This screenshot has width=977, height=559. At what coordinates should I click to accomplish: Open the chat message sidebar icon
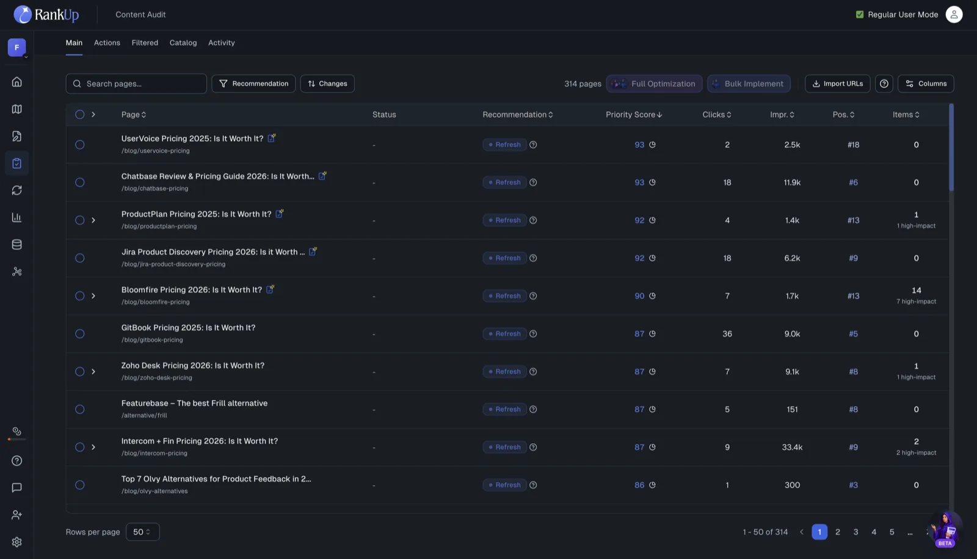(x=16, y=488)
